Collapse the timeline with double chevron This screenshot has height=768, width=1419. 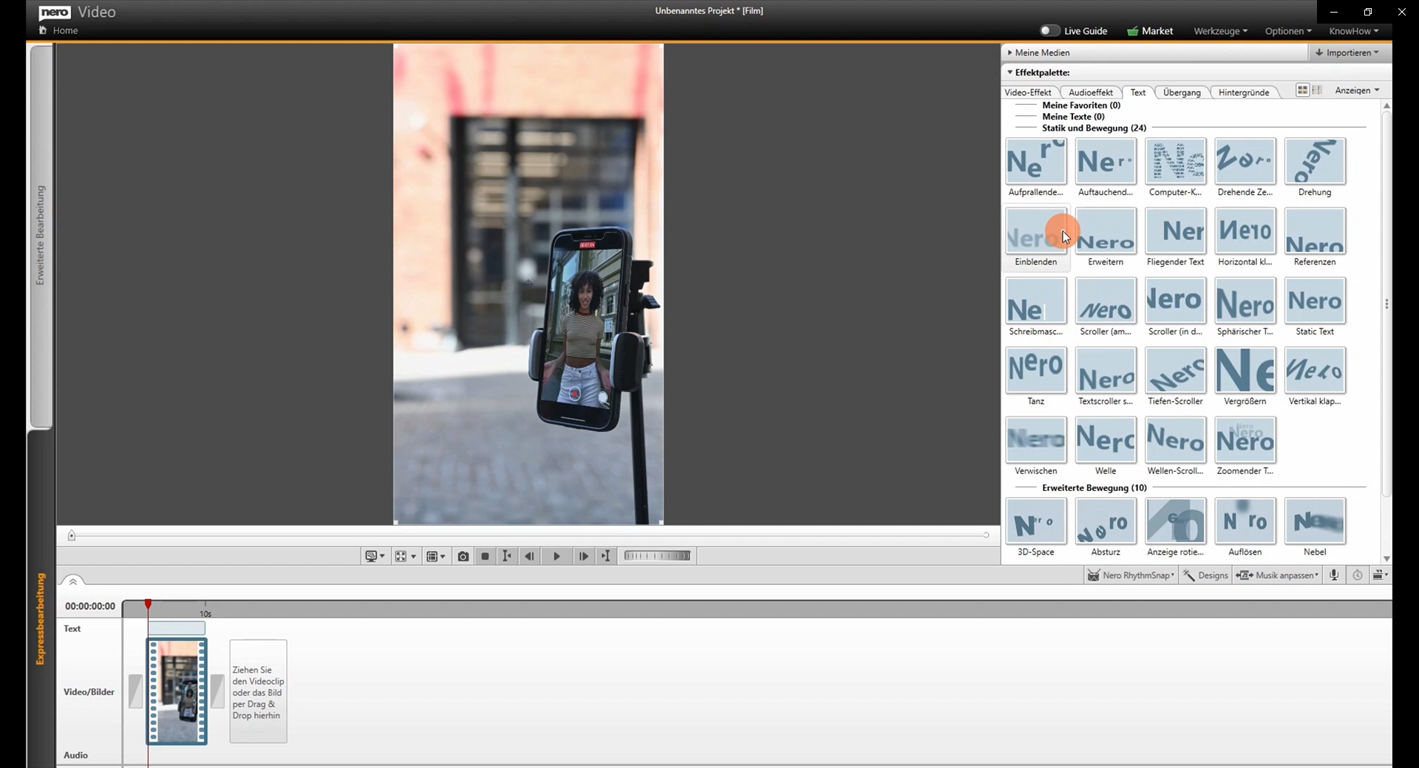tap(72, 581)
